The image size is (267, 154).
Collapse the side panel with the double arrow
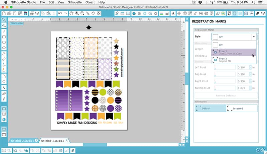click(x=187, y=19)
